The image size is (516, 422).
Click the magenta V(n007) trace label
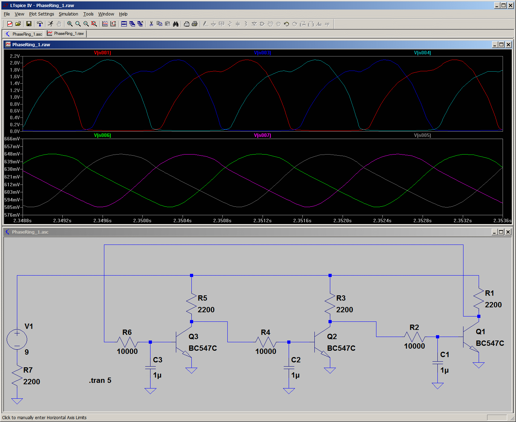[x=262, y=135]
